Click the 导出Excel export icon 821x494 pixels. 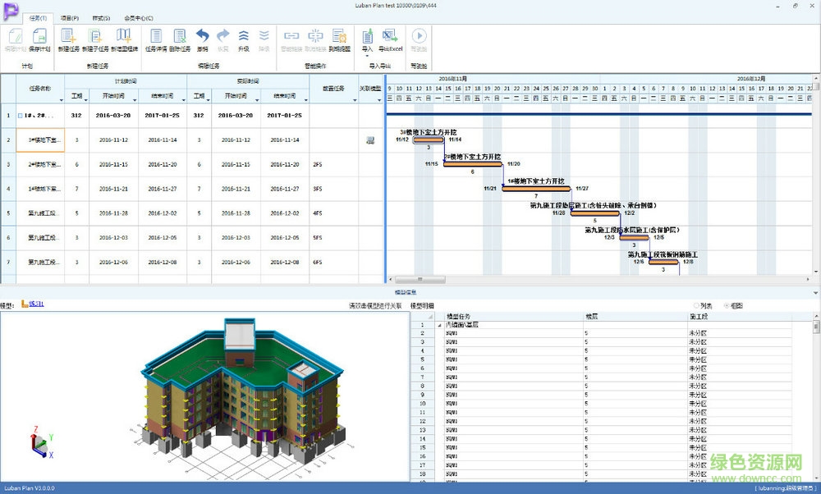[x=389, y=37]
